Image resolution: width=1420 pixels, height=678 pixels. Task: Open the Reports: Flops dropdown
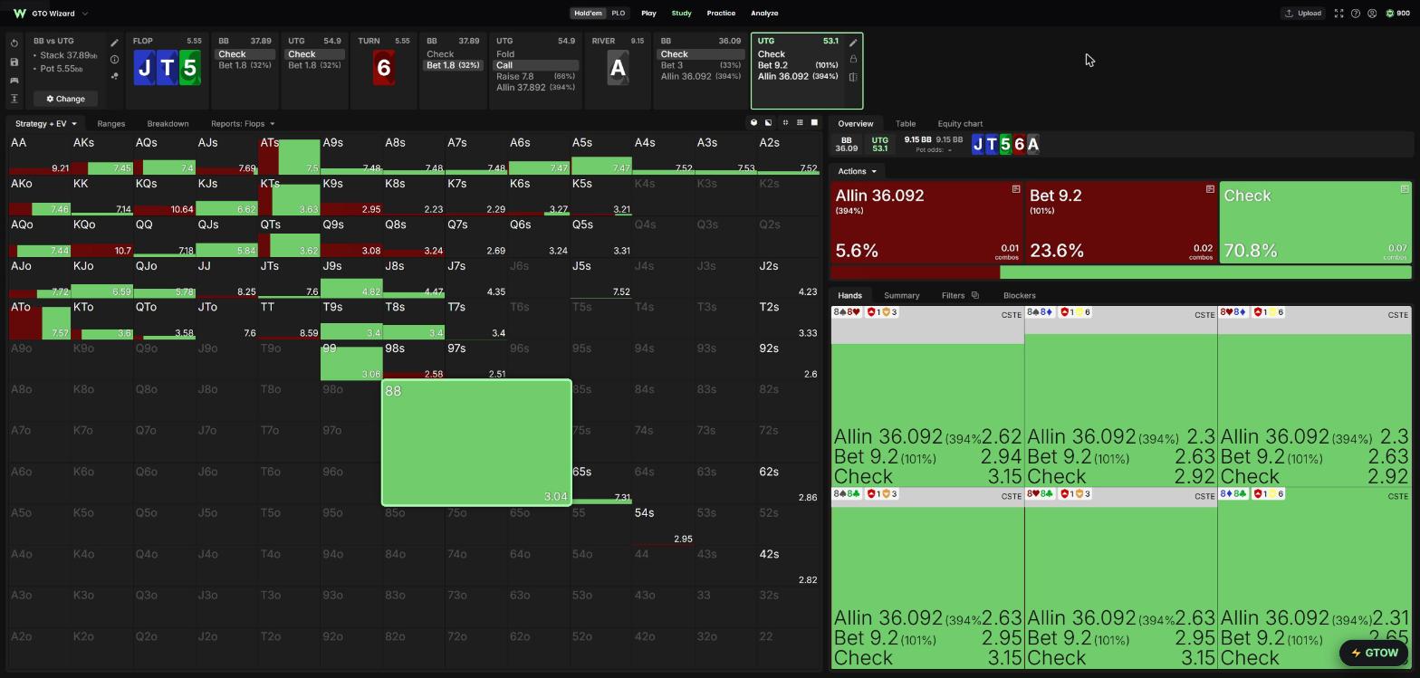243,124
